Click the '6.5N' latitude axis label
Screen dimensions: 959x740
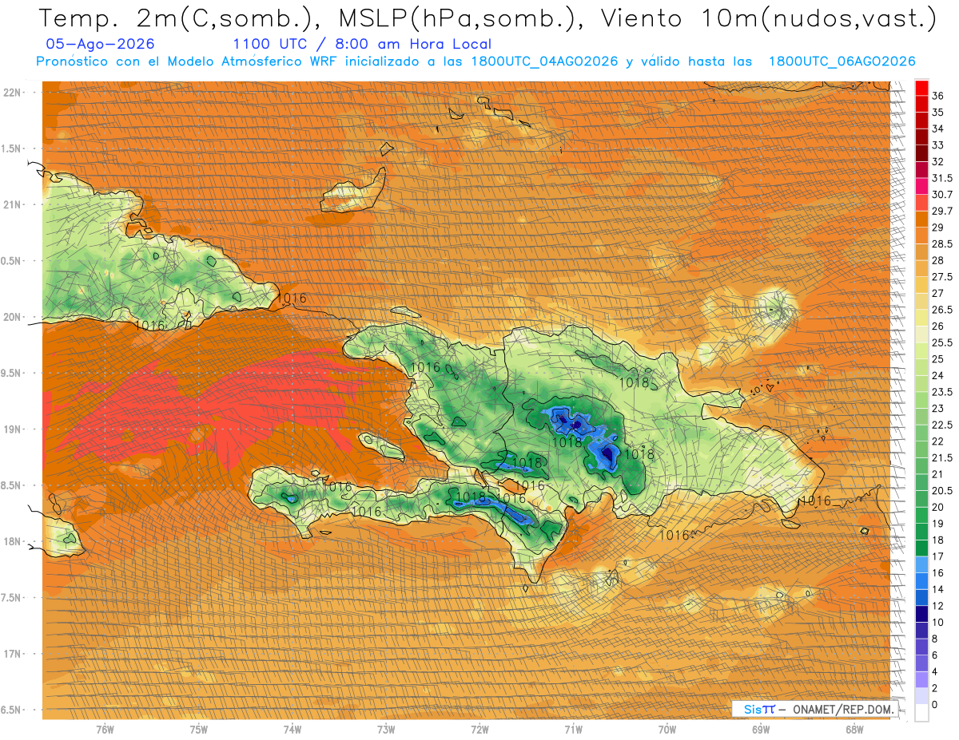[x=11, y=710]
